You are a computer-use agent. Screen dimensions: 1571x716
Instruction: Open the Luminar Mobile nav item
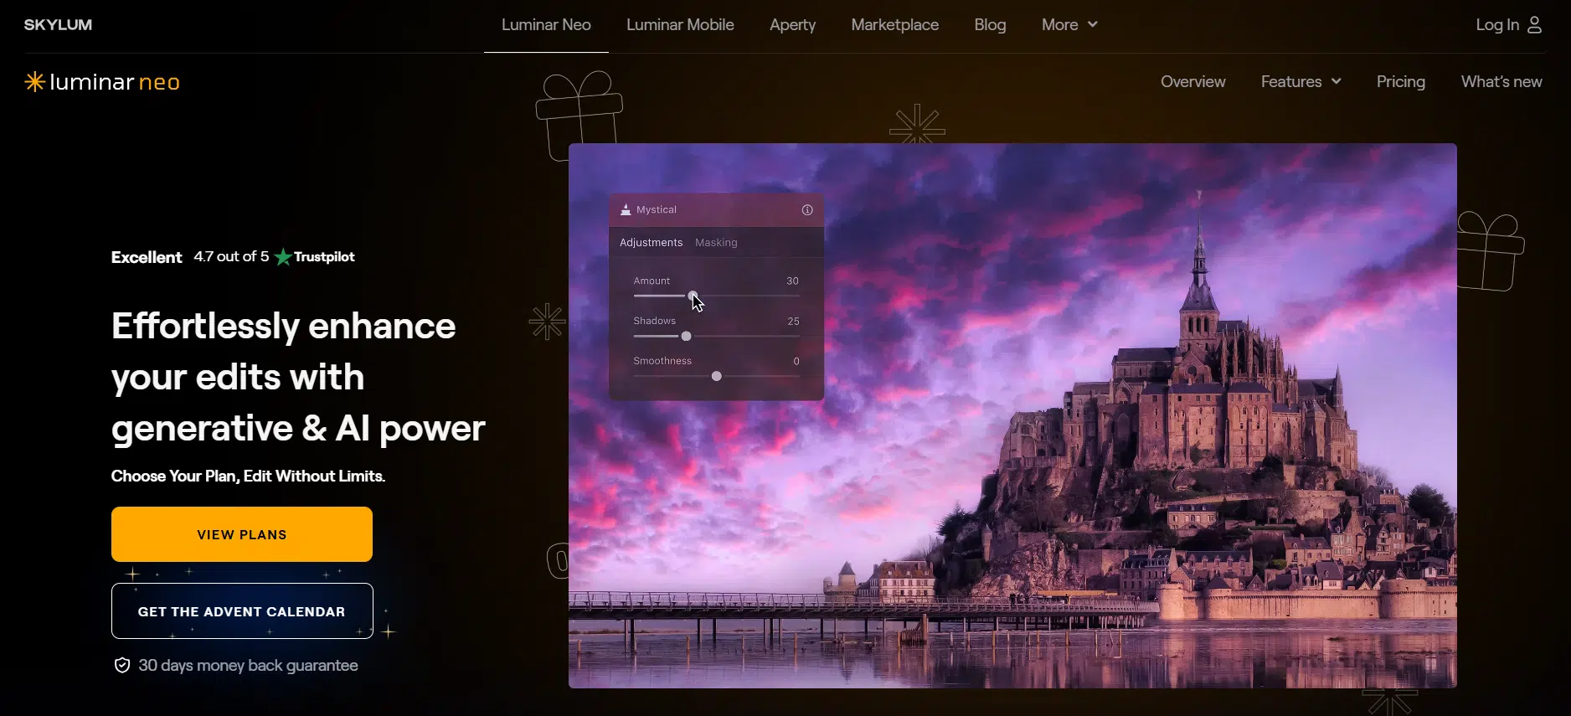[x=680, y=25]
